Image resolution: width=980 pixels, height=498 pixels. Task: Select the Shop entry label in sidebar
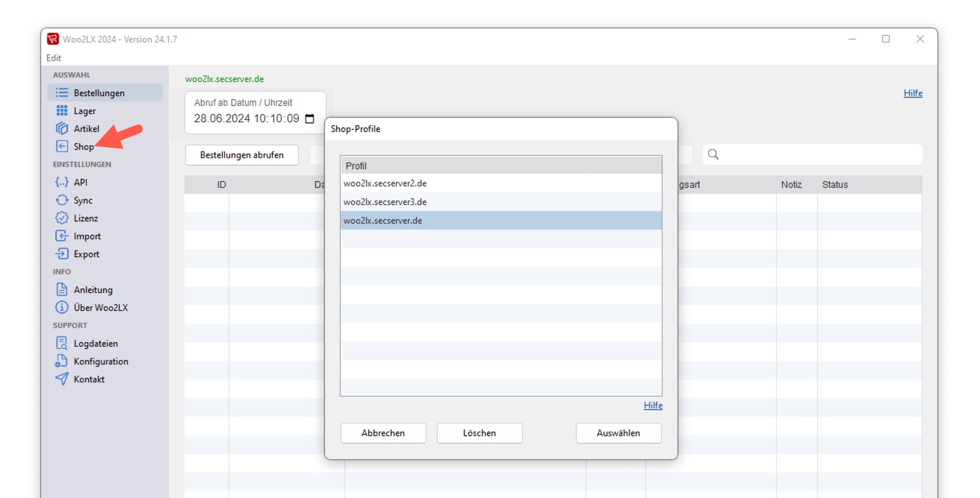(84, 146)
